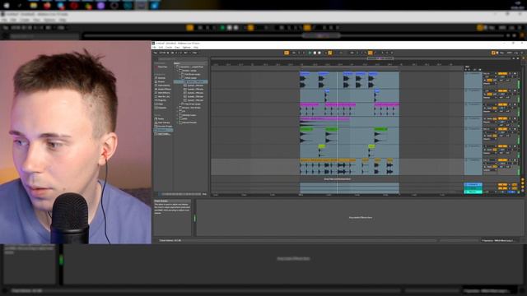Select the Instruments category in browser

[163, 86]
